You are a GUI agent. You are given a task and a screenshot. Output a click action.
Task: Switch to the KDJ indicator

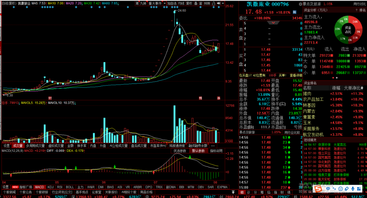coord(50,187)
